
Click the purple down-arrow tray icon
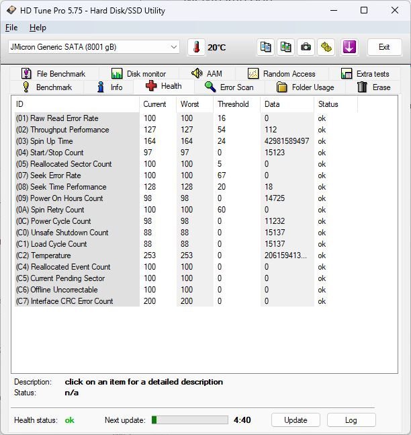pos(349,47)
